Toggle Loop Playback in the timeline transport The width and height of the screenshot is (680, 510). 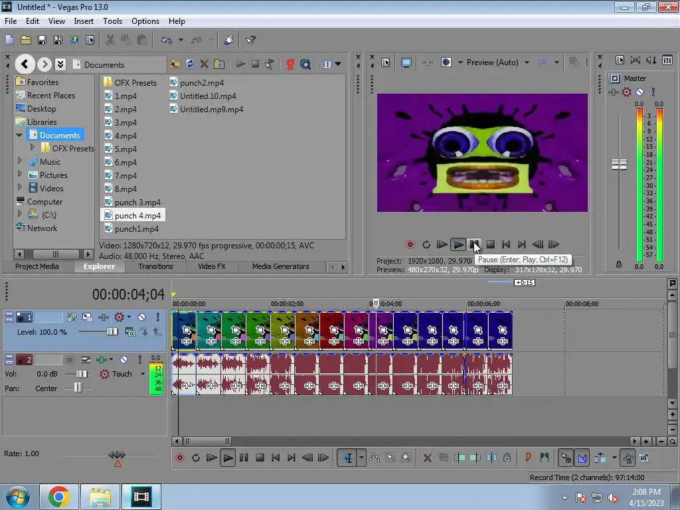[196, 458]
